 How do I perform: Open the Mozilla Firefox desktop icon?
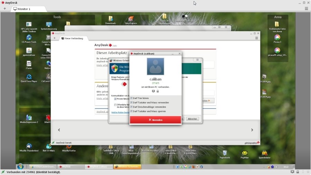click(x=69, y=148)
